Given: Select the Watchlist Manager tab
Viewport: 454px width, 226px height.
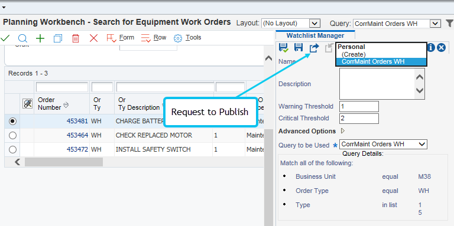Looking at the screenshot, I should point(315,35).
